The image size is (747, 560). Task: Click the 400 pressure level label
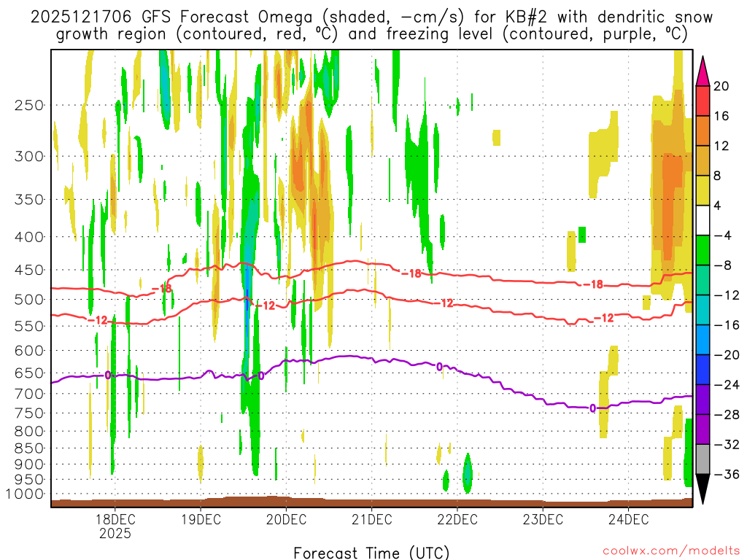pyautogui.click(x=29, y=237)
